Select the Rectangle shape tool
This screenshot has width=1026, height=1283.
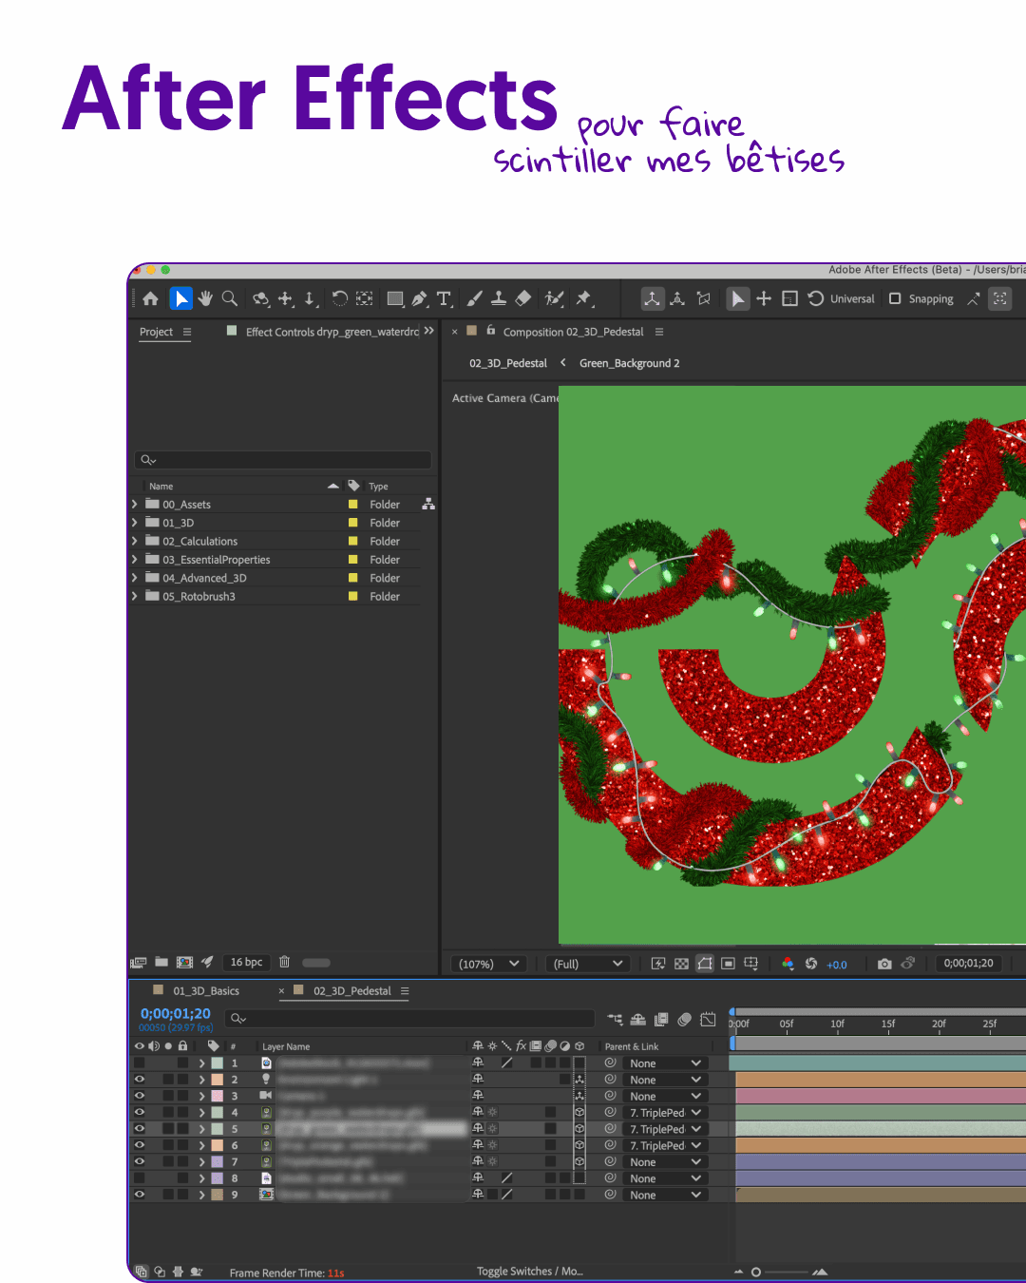[x=395, y=298]
